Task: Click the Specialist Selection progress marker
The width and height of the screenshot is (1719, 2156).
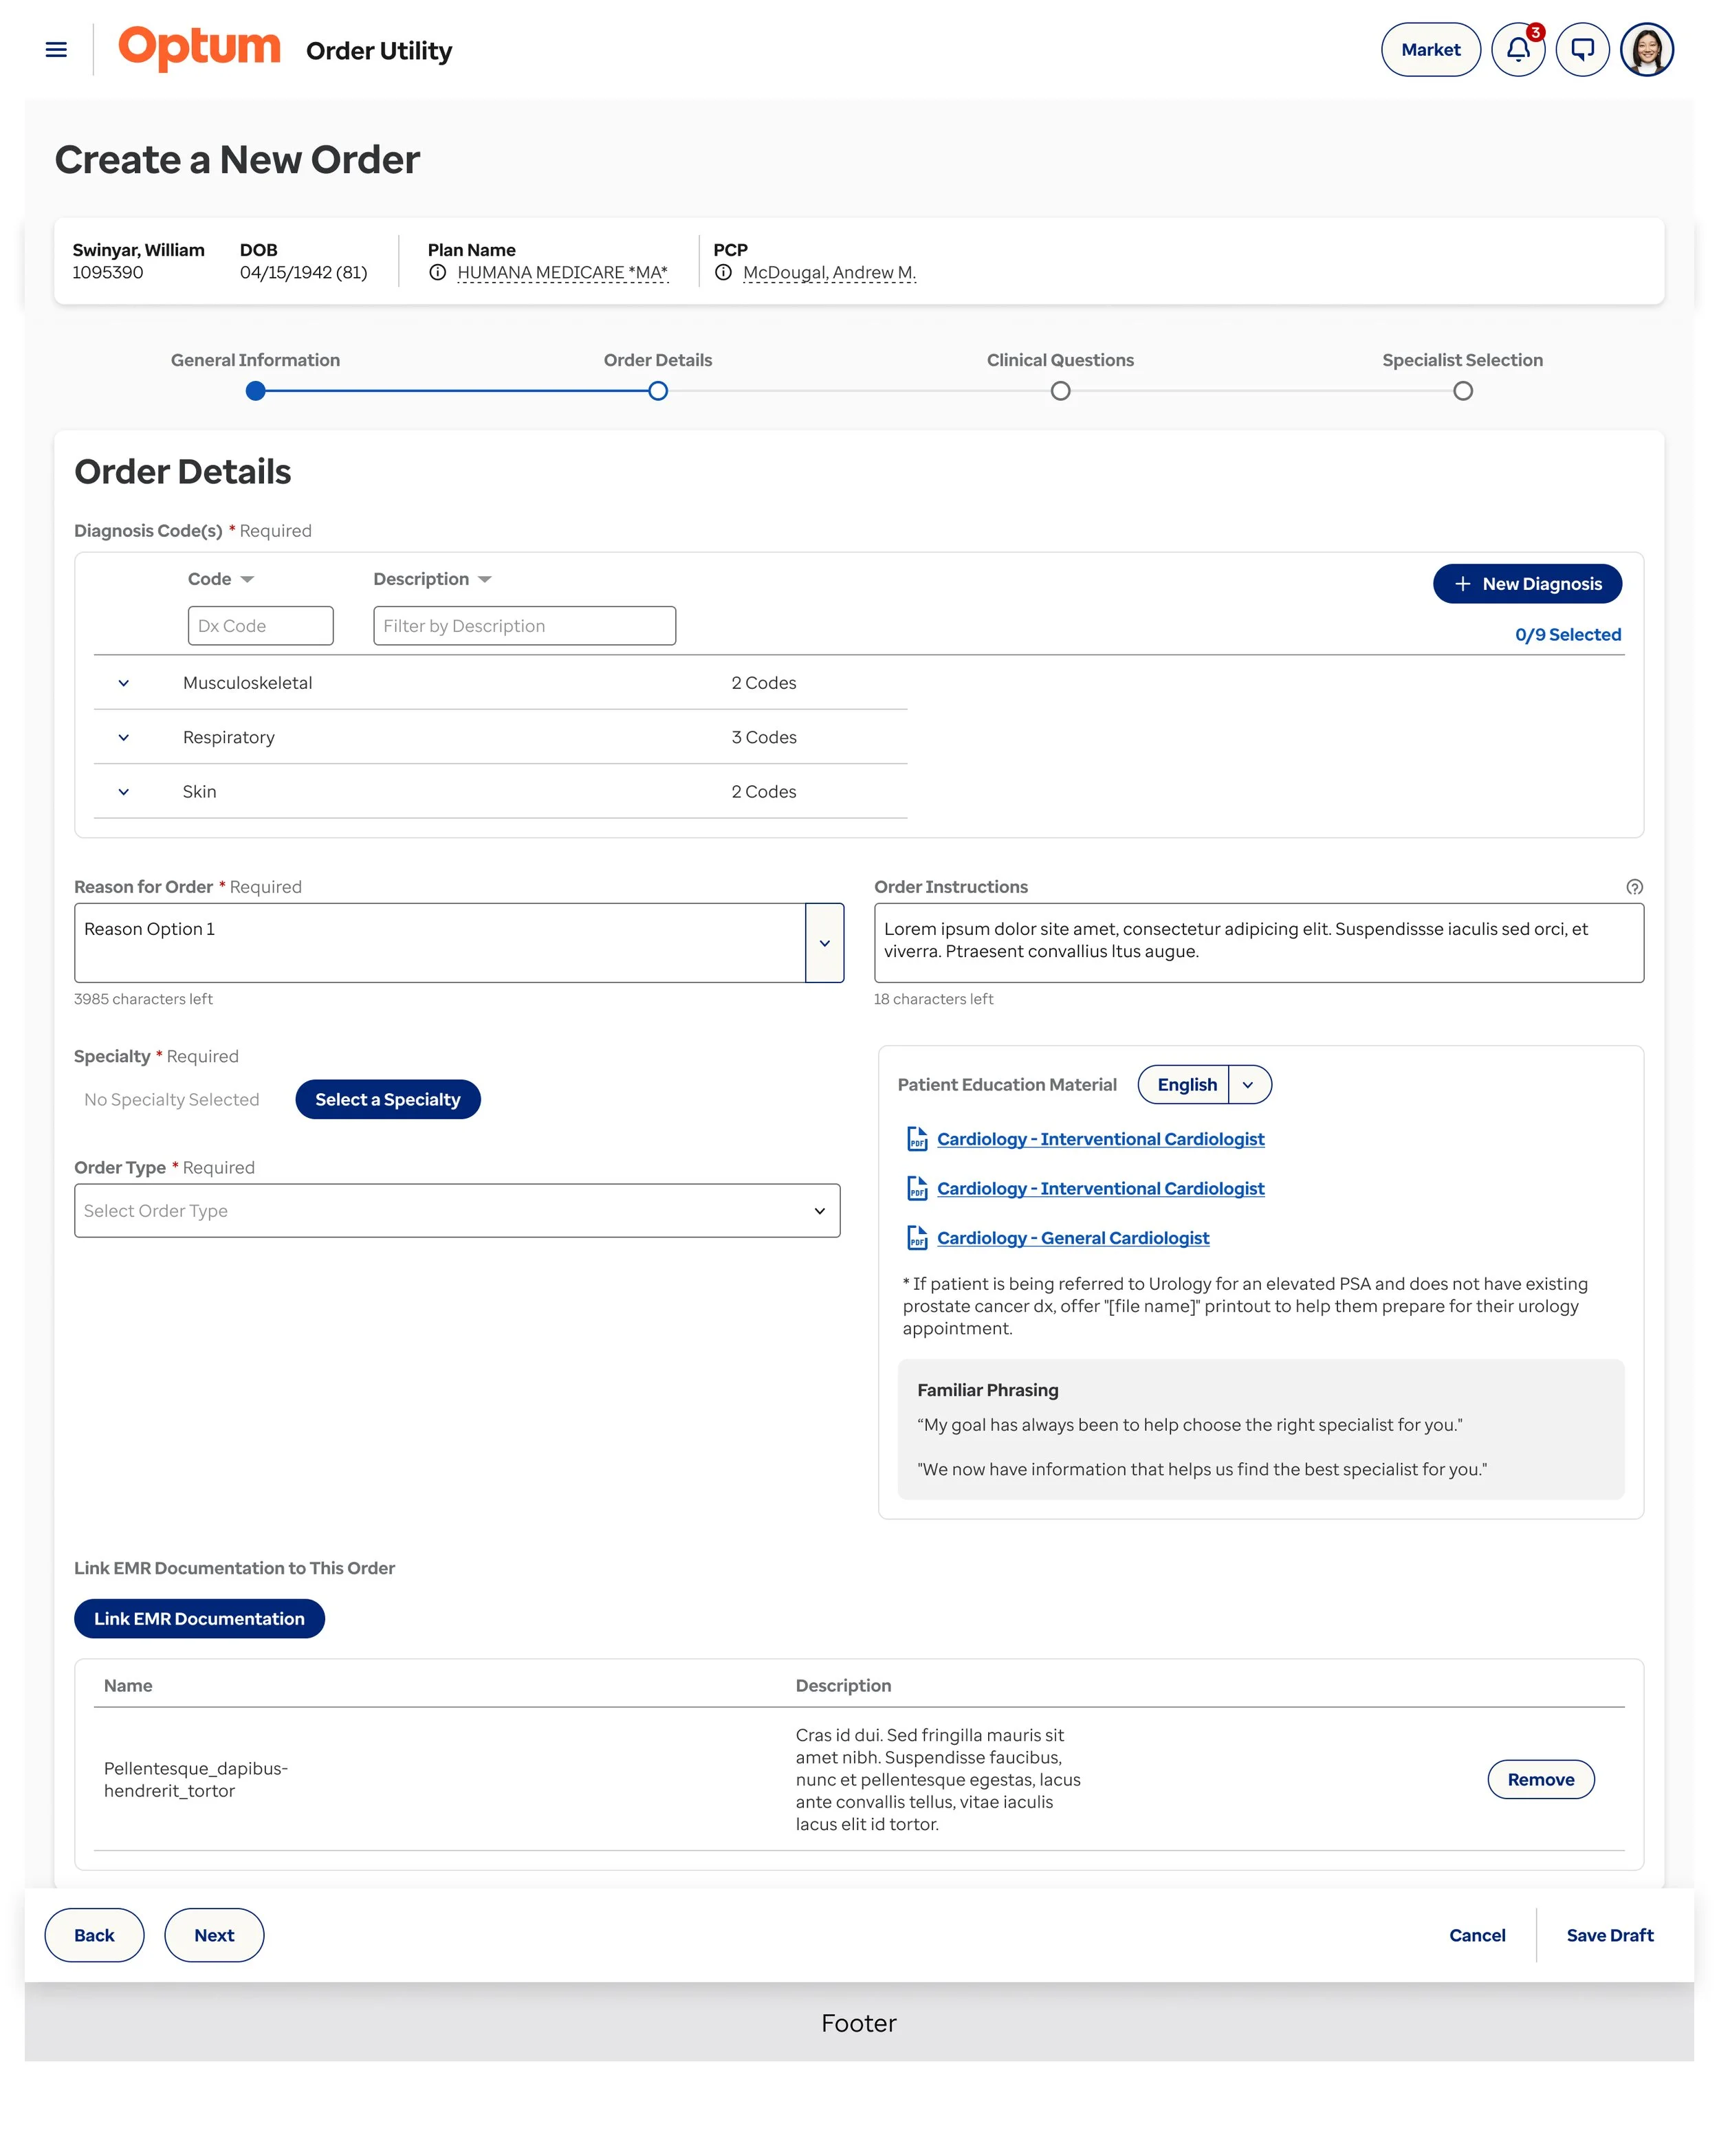Action: coord(1463,391)
